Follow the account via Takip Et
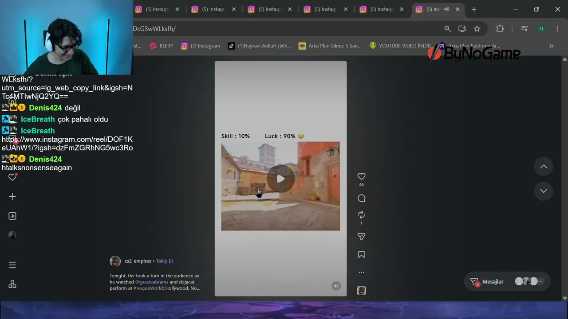Viewport: 568px width, 319px height. pos(165,261)
